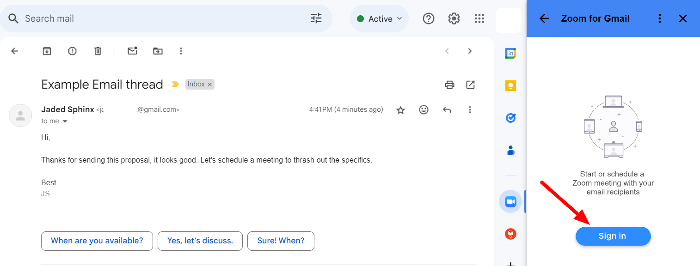Select the Zoom add-on icon
Image resolution: width=700 pixels, height=266 pixels.
[510, 201]
